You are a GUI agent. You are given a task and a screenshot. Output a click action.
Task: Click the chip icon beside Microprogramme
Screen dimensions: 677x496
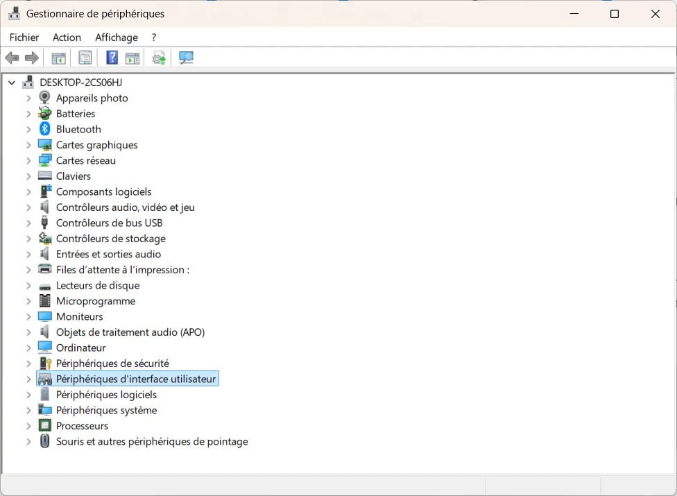[x=44, y=300]
